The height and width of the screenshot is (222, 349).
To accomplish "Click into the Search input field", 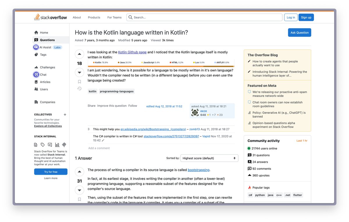I will pyautogui.click(x=204, y=17).
